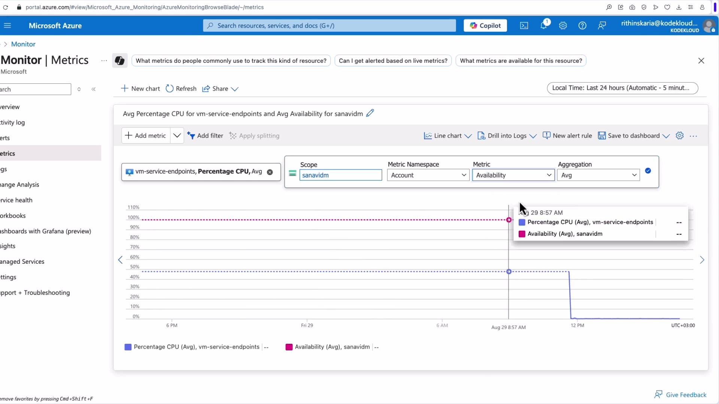Click the Azure search resources box
Image resolution: width=719 pixels, height=404 pixels.
pyautogui.click(x=330, y=25)
